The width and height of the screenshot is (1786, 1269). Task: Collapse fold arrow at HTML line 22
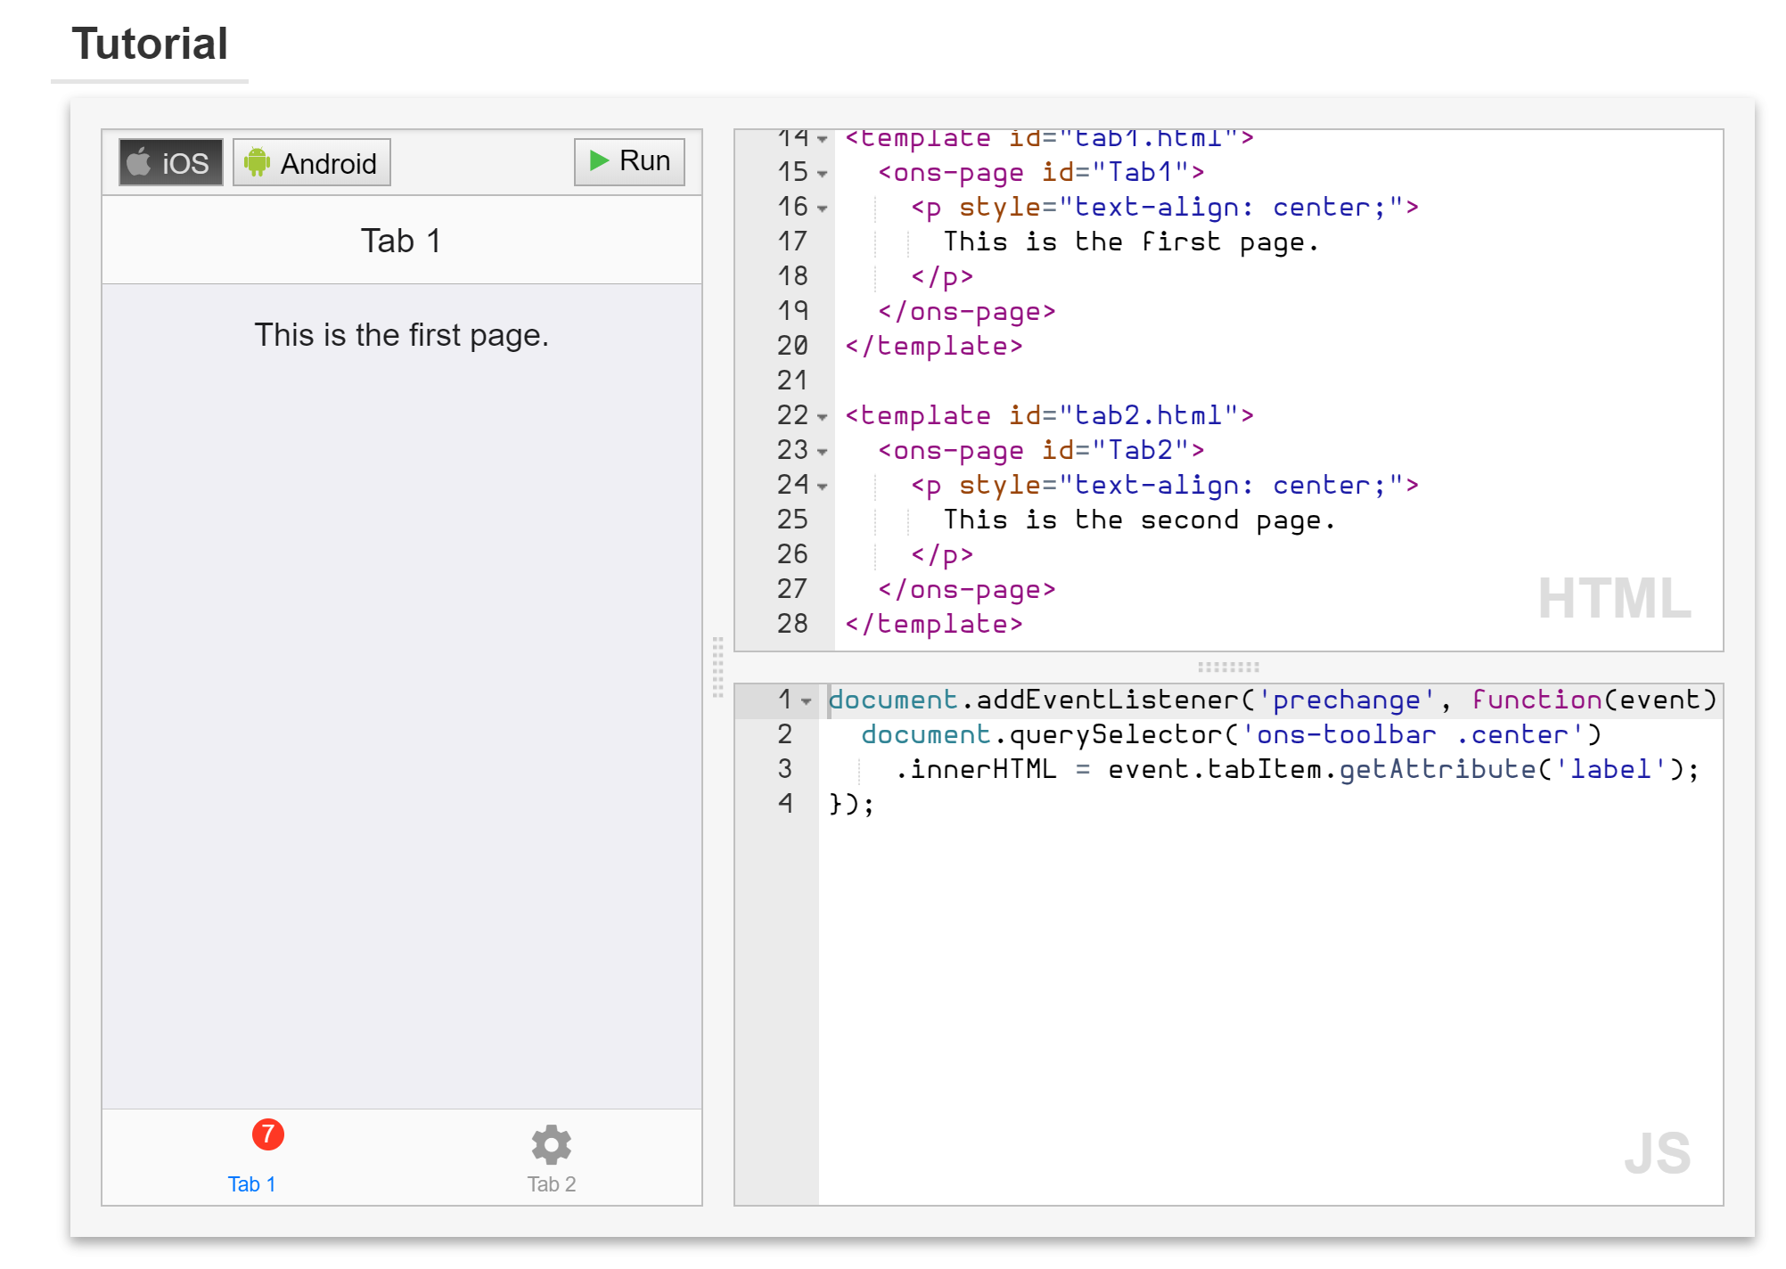(x=823, y=416)
